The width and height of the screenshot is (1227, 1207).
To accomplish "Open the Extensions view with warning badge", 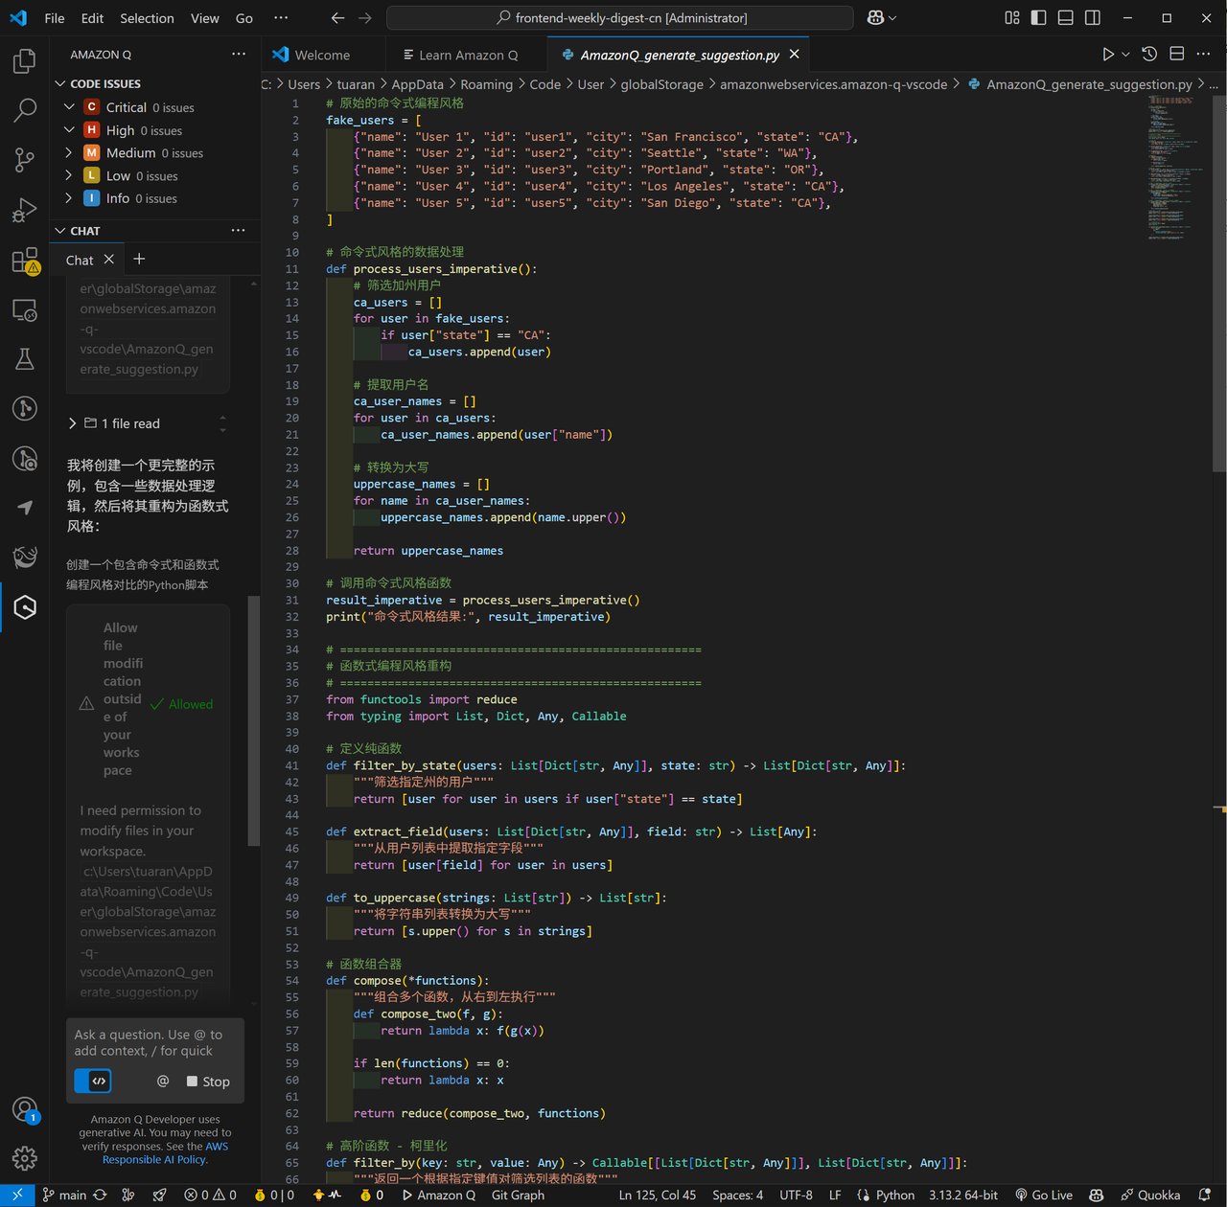I will point(25,260).
